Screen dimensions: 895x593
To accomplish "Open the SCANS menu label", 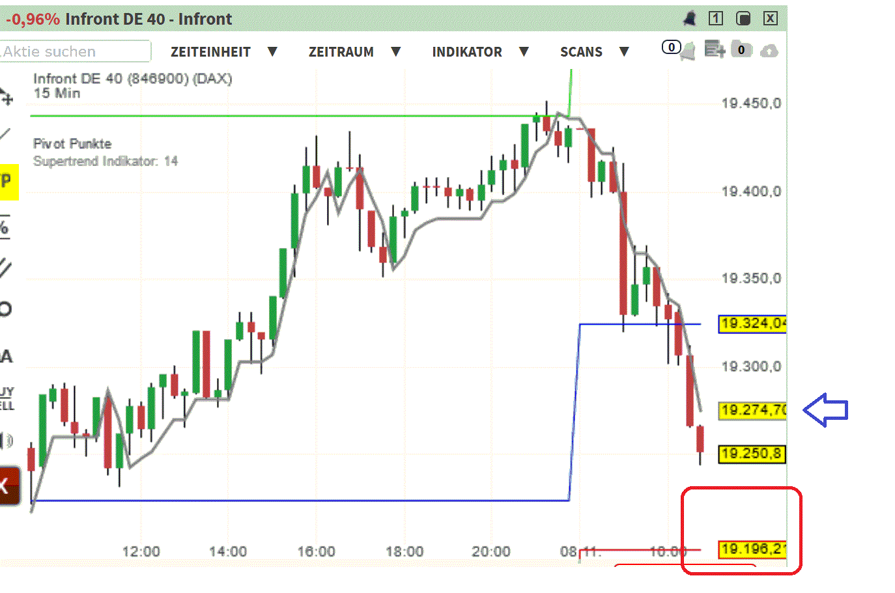I will click(x=581, y=52).
